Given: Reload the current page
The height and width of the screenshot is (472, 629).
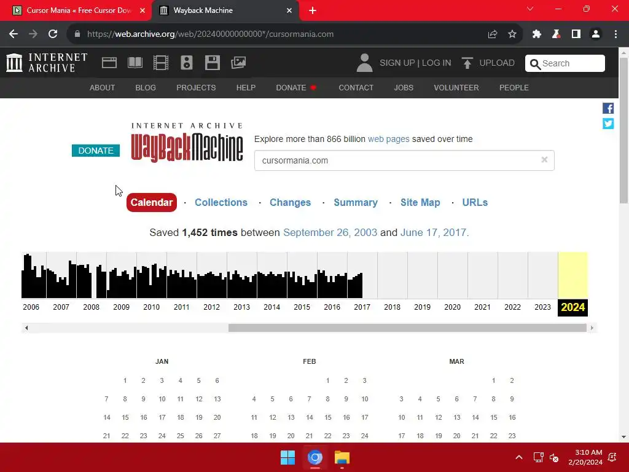Looking at the screenshot, I should click(53, 34).
